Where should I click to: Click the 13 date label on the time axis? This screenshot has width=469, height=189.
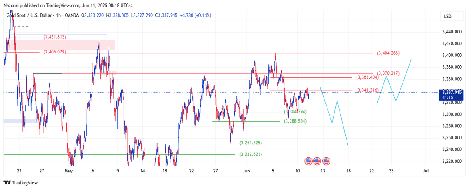322,171
